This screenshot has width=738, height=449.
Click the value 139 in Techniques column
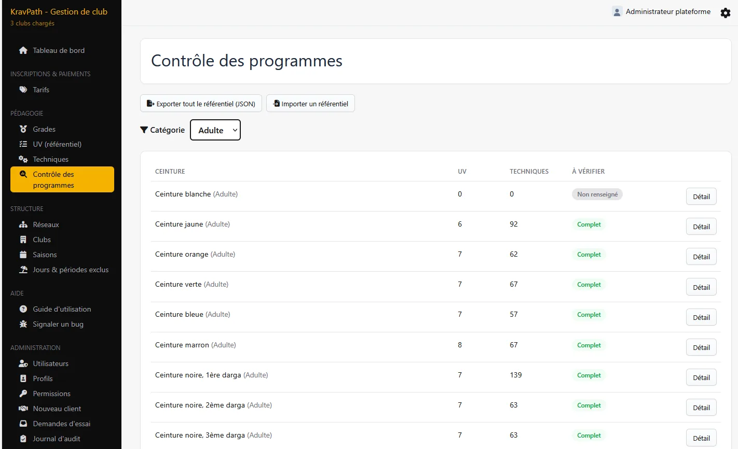click(x=516, y=375)
